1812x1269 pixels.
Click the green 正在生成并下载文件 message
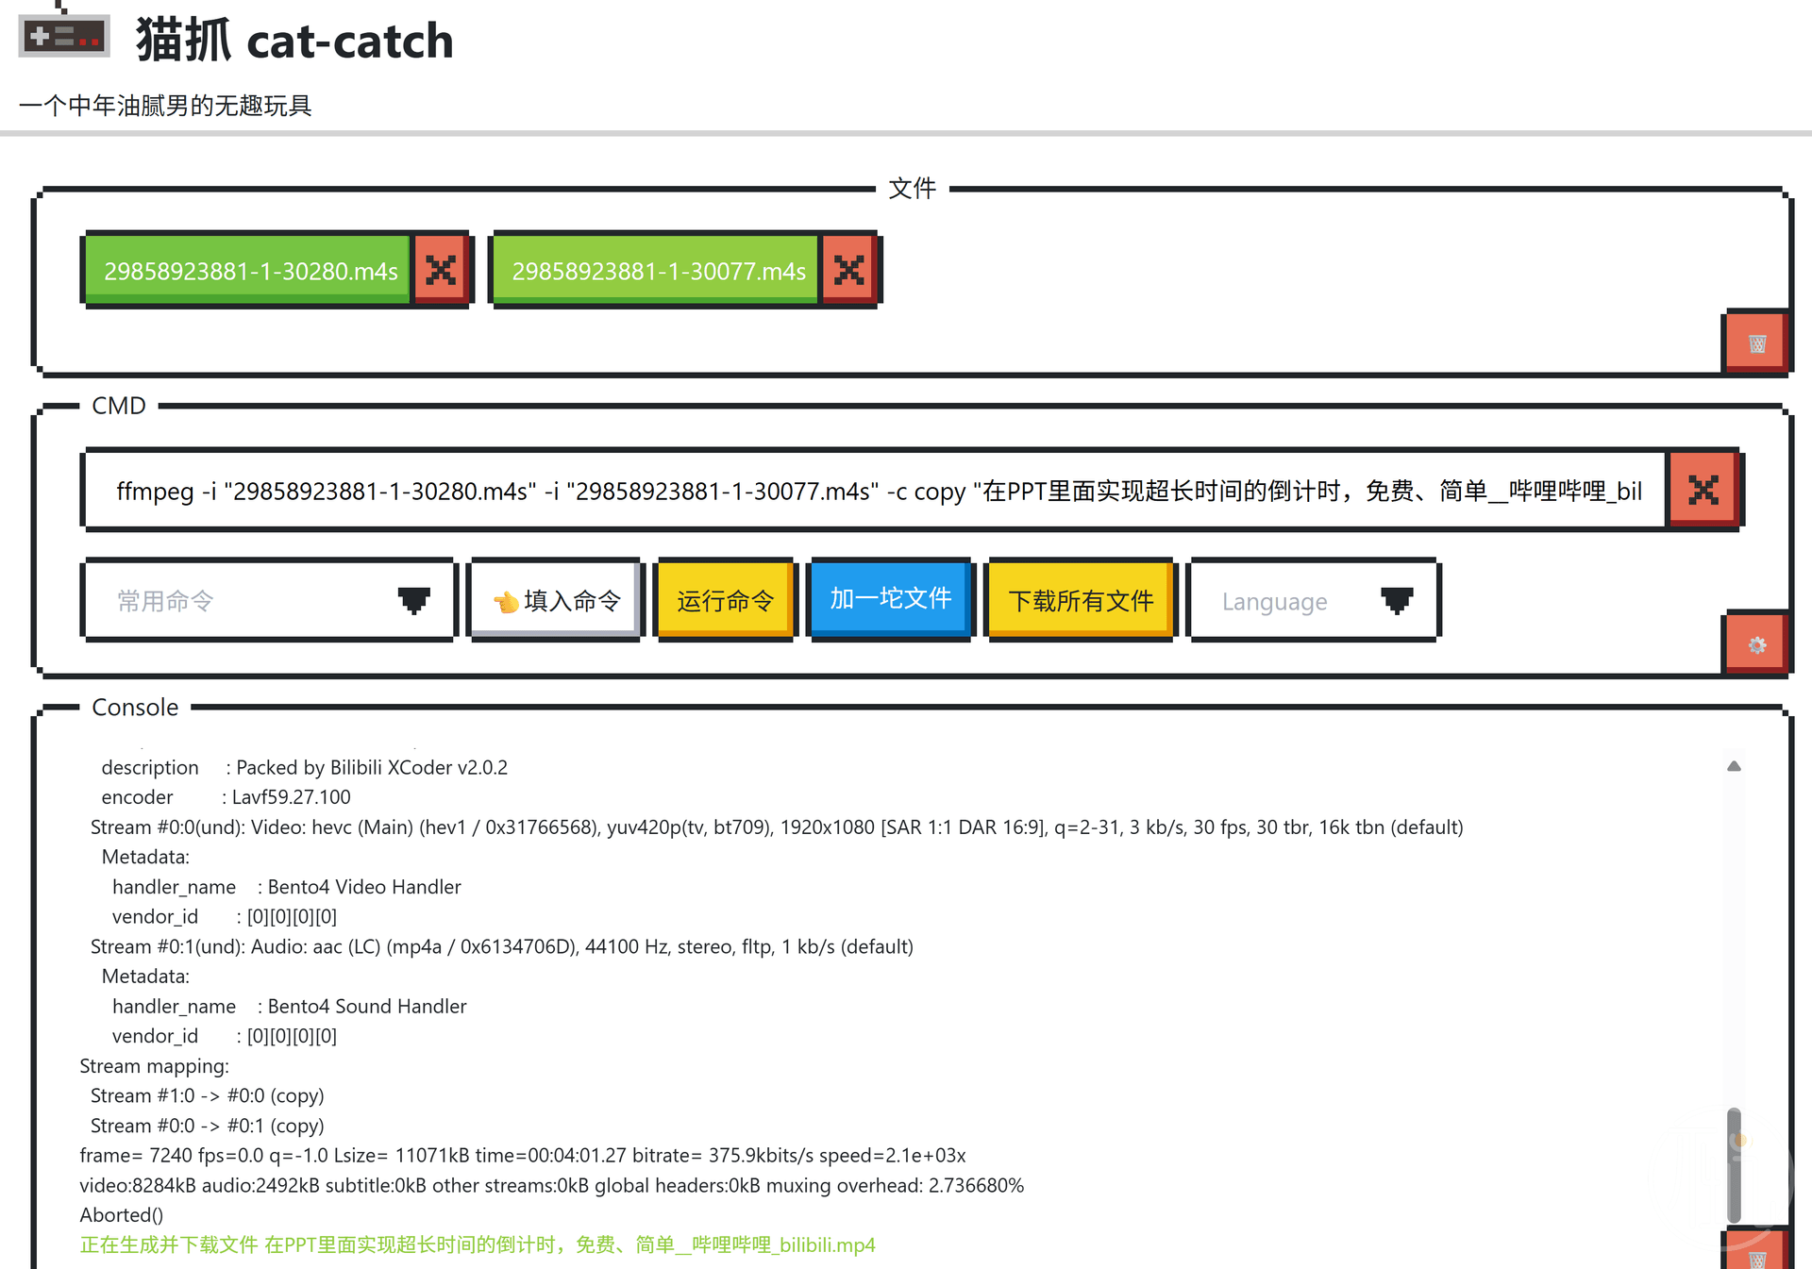478,1244
